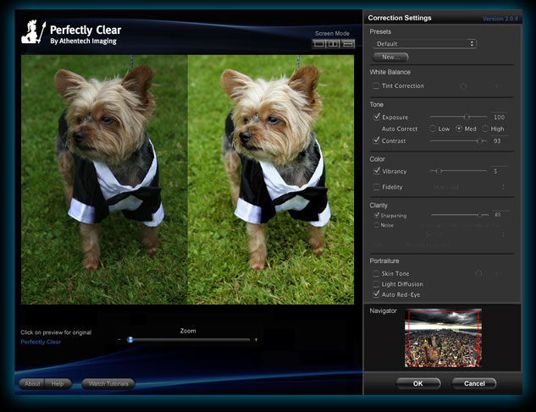This screenshot has height=412, width=536.
Task: Click the About button
Action: pos(32,383)
